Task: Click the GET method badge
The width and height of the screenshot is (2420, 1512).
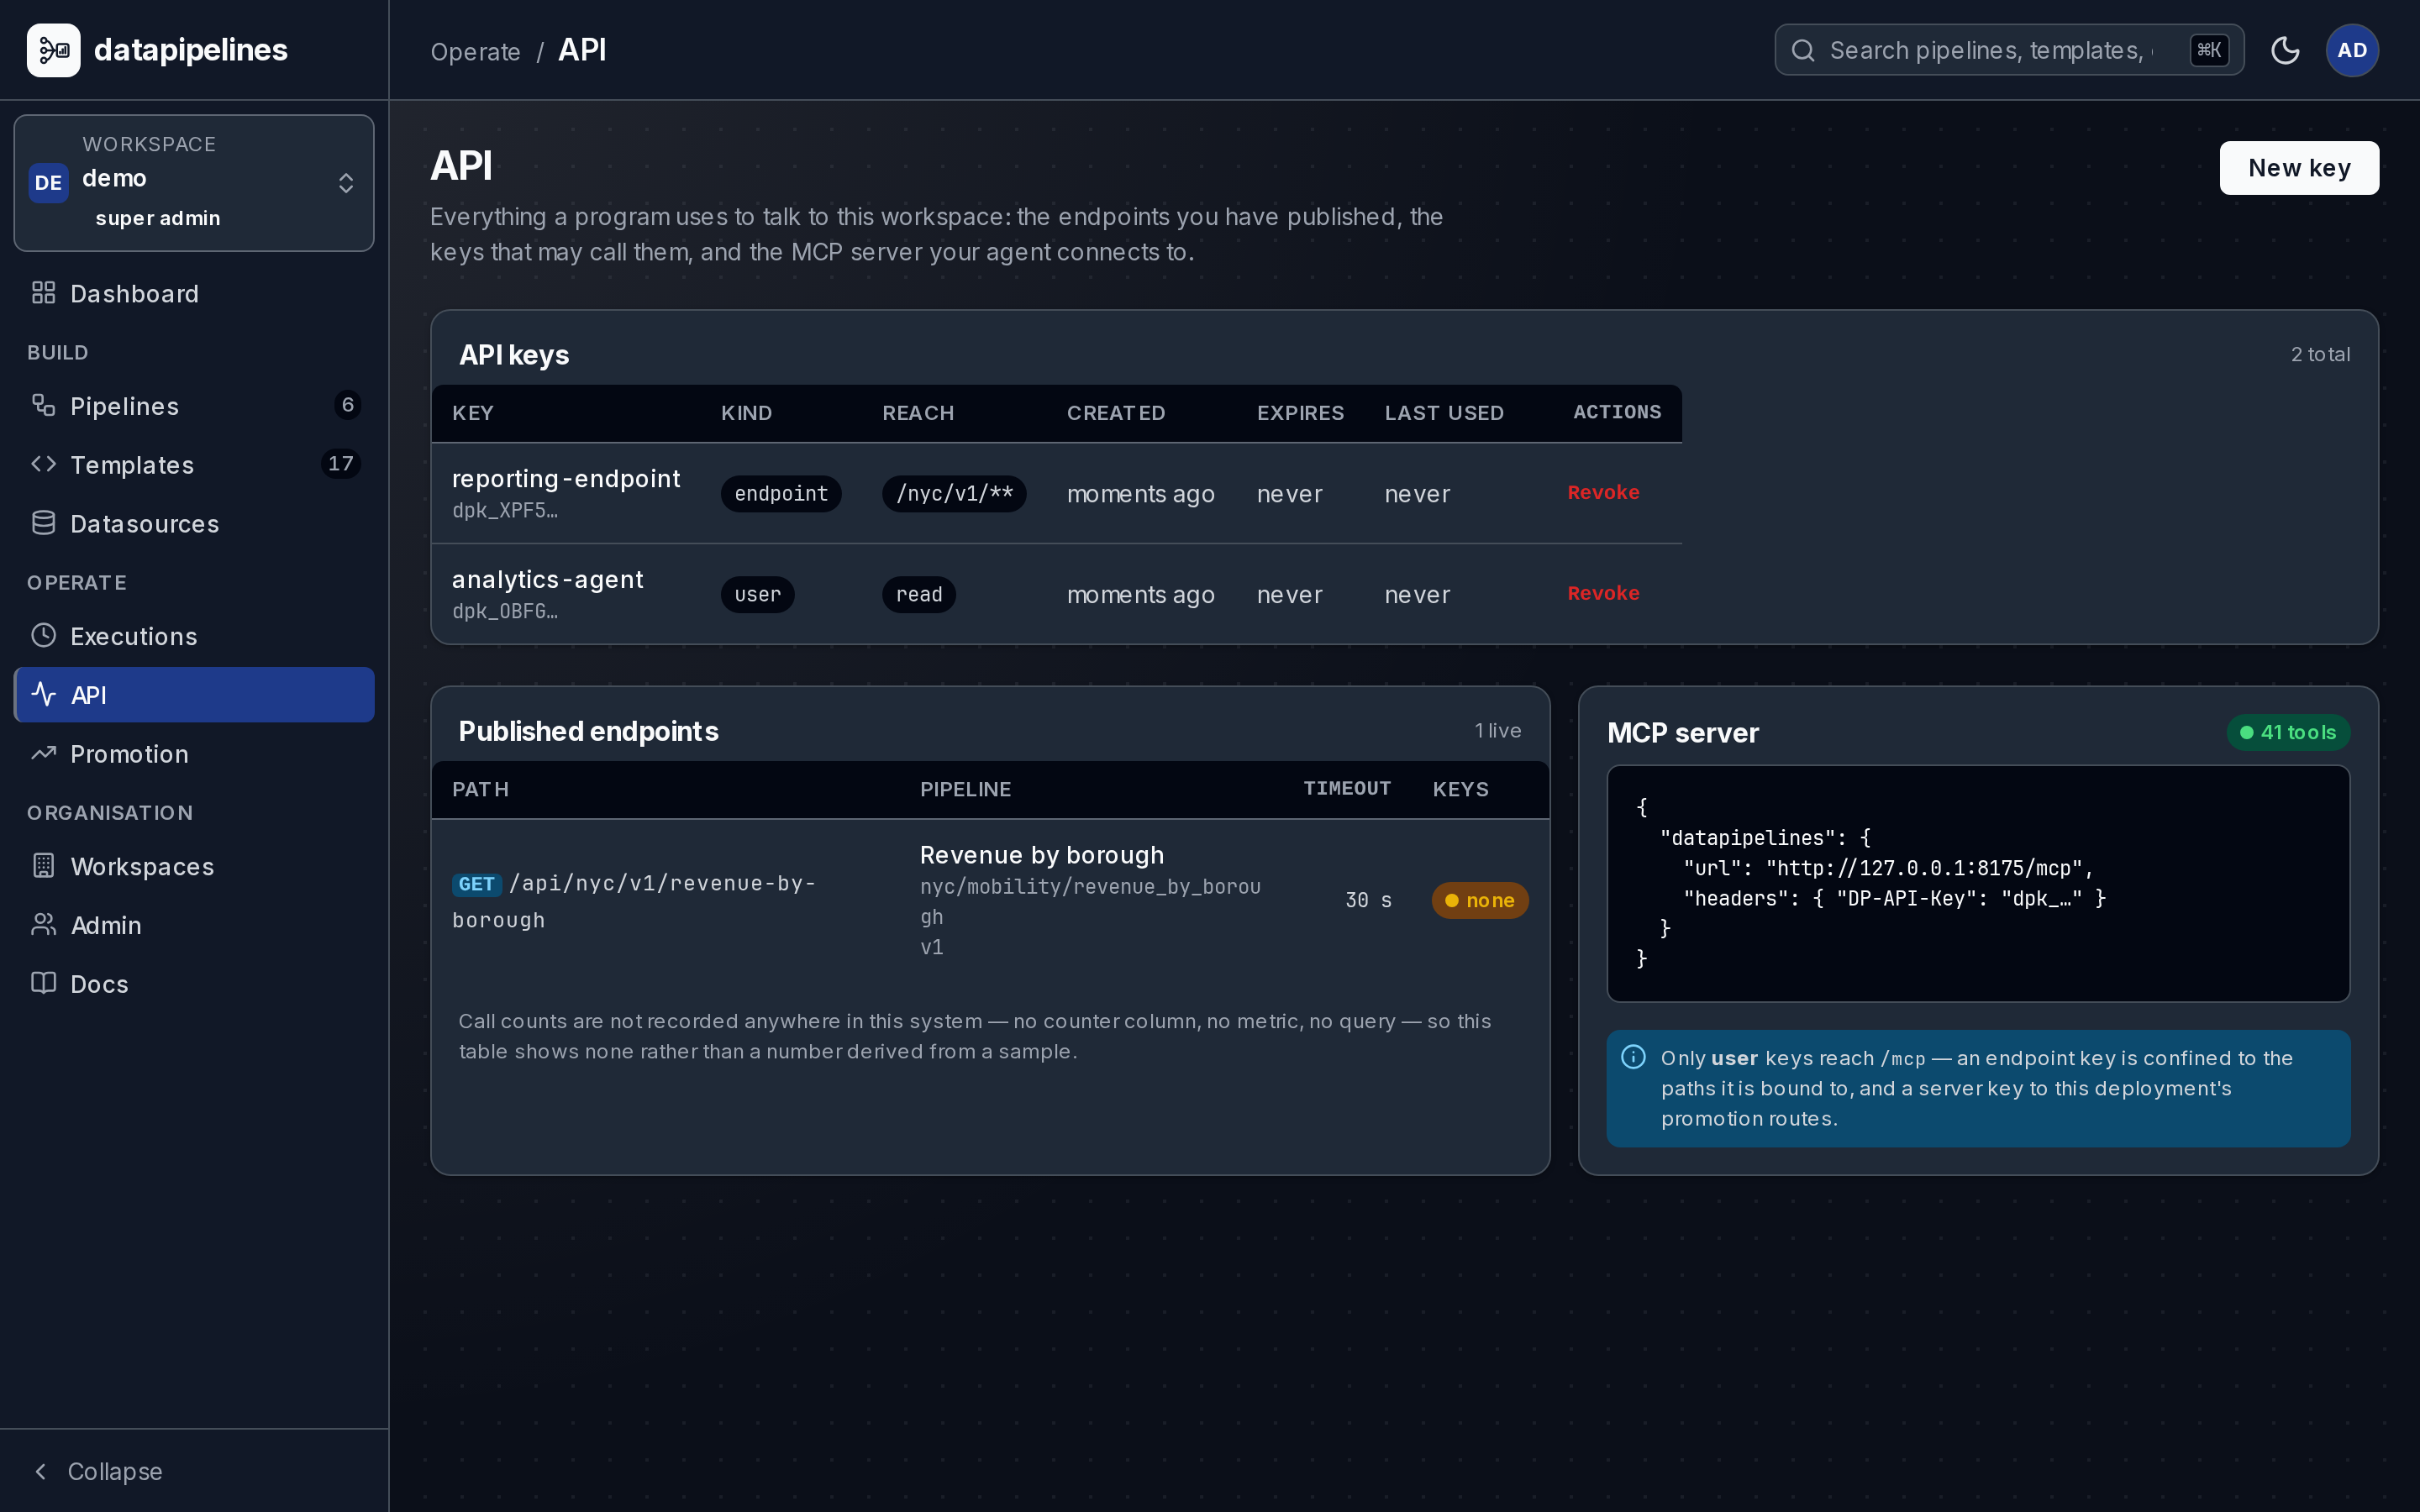Action: (476, 884)
